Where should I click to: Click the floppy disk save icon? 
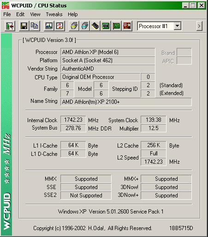point(24,26)
